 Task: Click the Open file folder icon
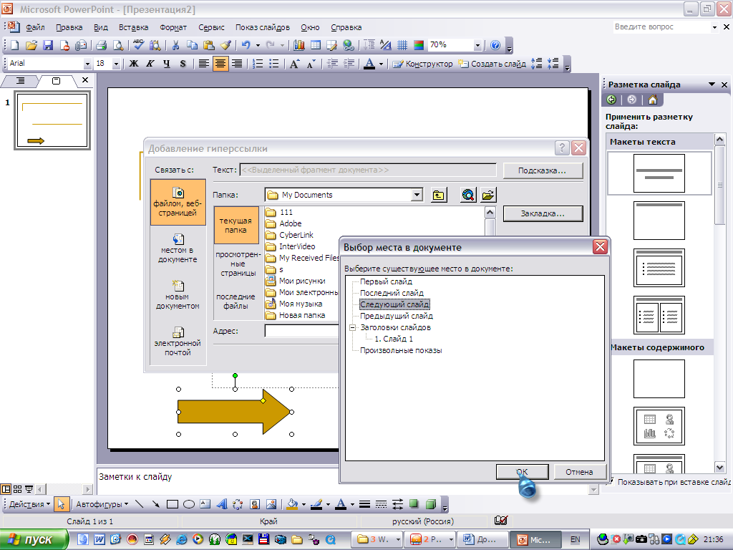(31, 45)
